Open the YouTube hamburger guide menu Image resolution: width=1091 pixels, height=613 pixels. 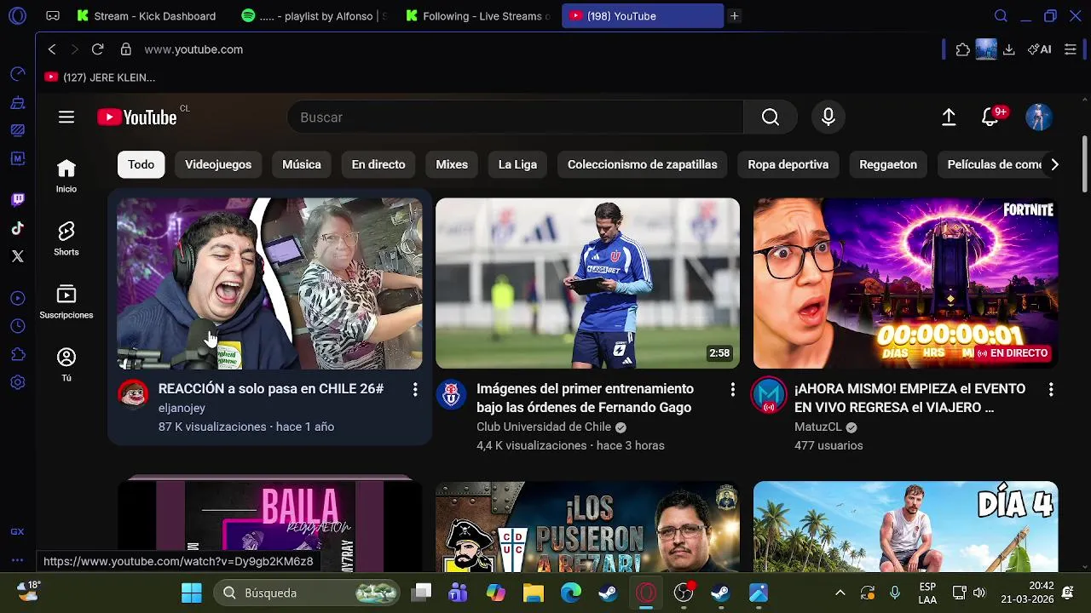pos(66,117)
